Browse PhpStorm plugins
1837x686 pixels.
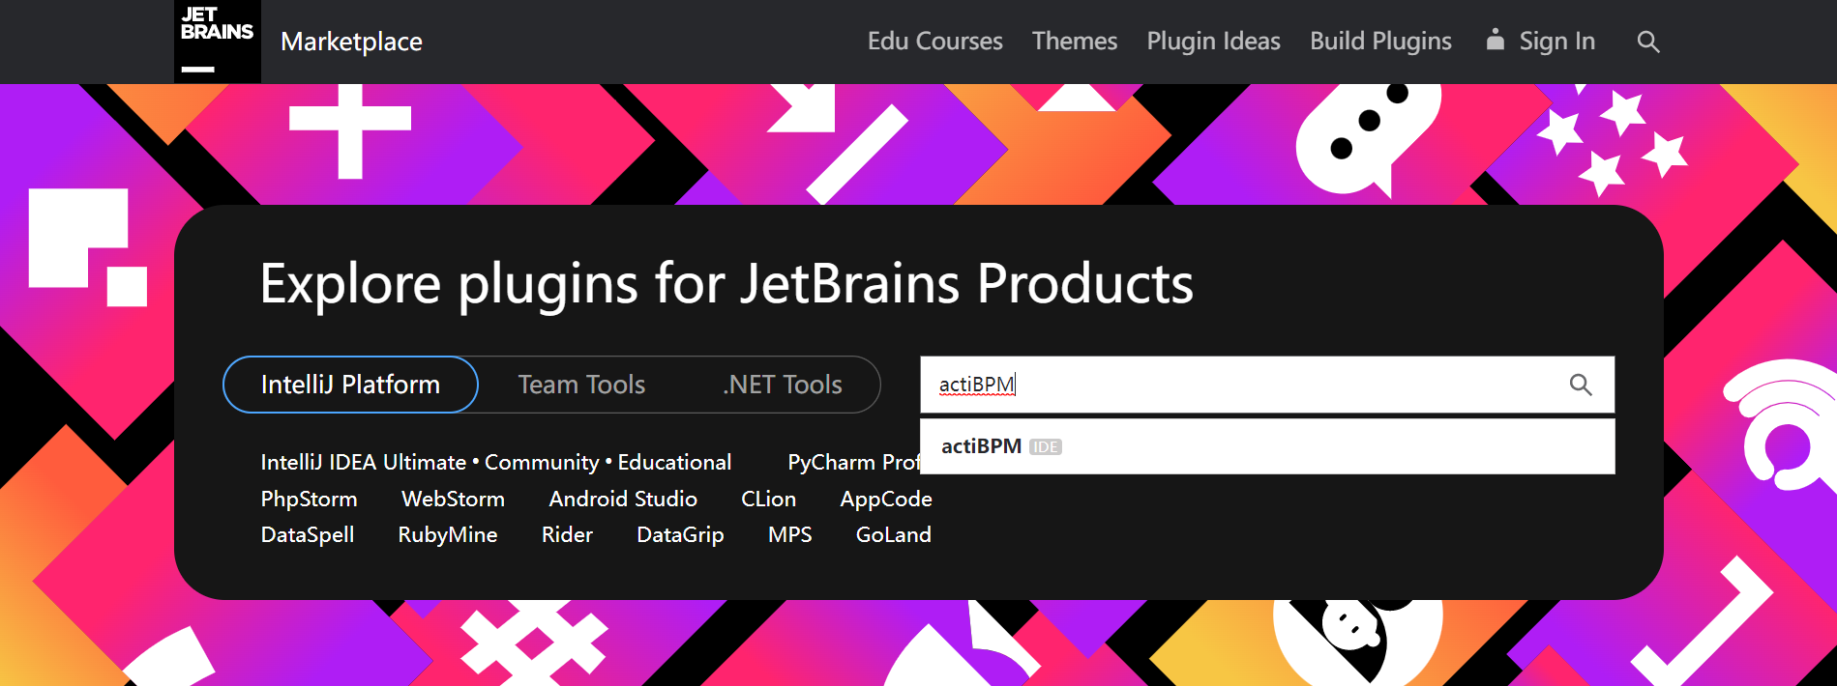[309, 499]
